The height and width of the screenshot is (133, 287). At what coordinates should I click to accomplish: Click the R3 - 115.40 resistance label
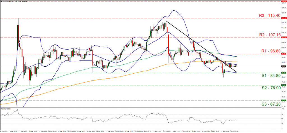pos(270,16)
